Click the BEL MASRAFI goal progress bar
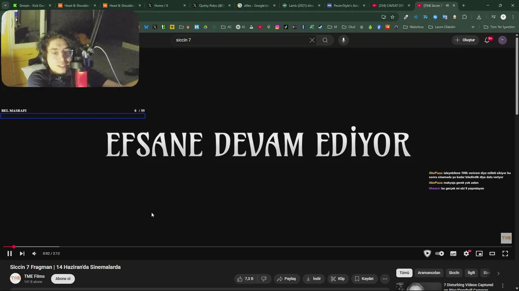The image size is (519, 291). (x=73, y=116)
